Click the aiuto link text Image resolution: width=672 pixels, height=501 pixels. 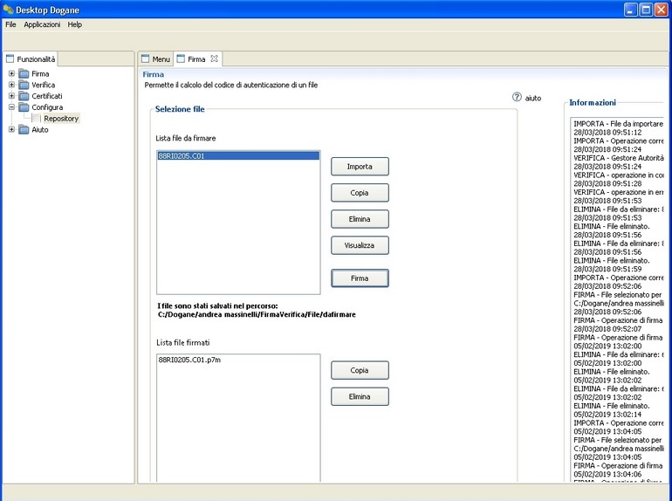(533, 98)
